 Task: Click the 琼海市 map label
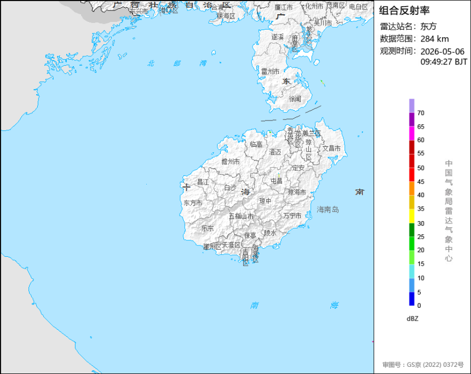point(297,192)
